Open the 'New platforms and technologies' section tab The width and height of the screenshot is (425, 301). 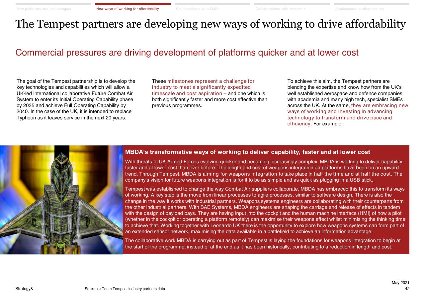point(53,7)
